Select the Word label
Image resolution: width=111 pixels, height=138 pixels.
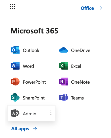[x=28, y=66]
